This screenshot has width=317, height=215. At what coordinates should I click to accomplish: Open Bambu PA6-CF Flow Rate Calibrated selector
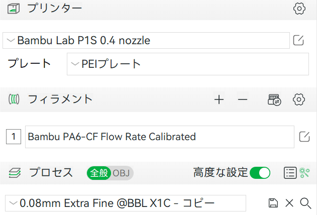point(160,137)
